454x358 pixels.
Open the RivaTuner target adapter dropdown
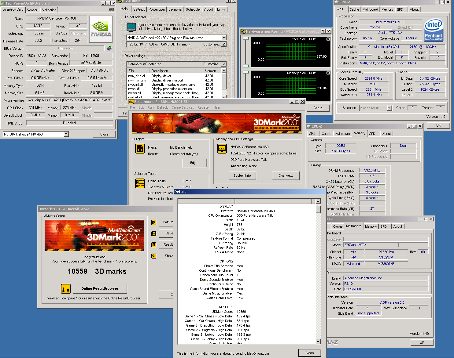pos(224,38)
